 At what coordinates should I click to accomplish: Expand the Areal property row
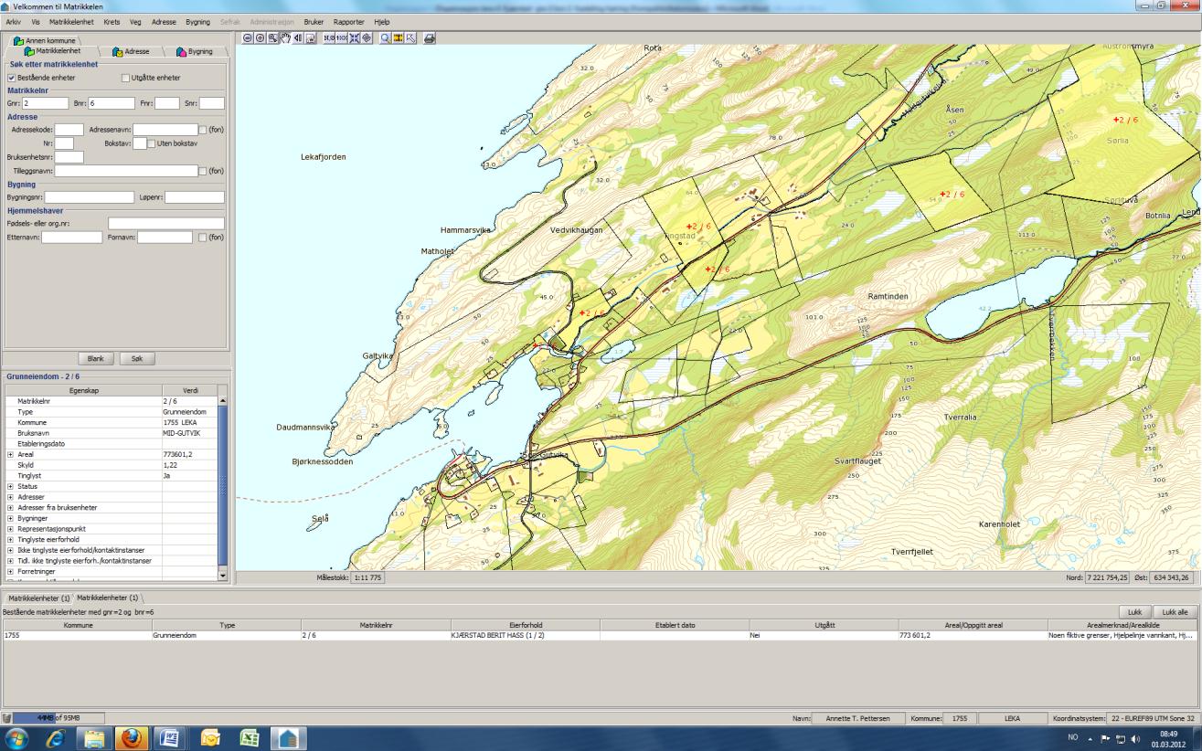point(10,453)
